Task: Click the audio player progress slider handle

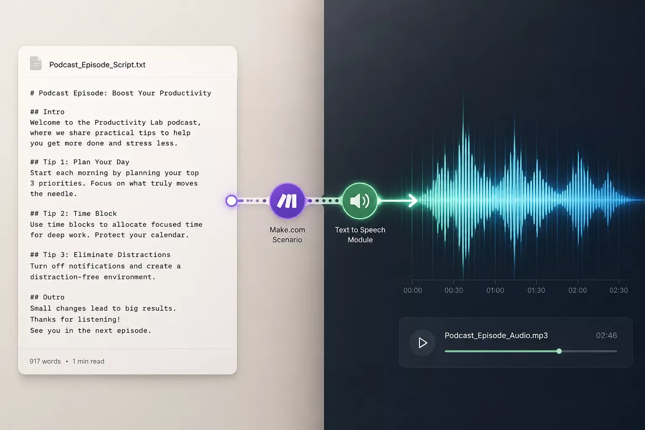Action: tap(559, 351)
